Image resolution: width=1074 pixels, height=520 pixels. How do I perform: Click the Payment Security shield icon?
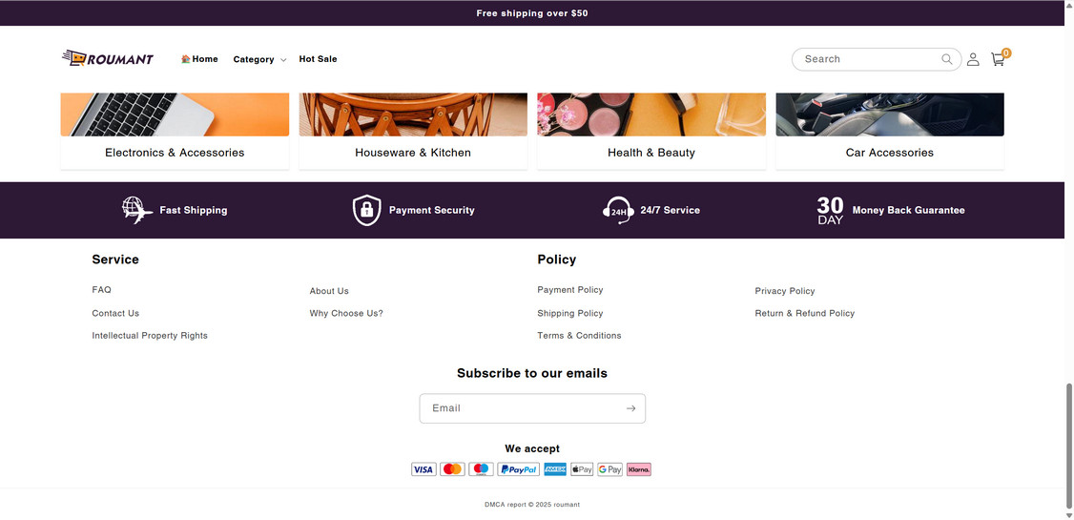pos(367,210)
